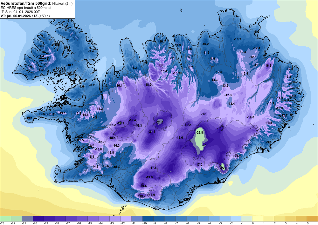The width and height of the screenshot is (318, 225).
Task: Click the initial time 'IT: Sun. 04. 01. 2026 00Z'
Action: tap(20, 12)
